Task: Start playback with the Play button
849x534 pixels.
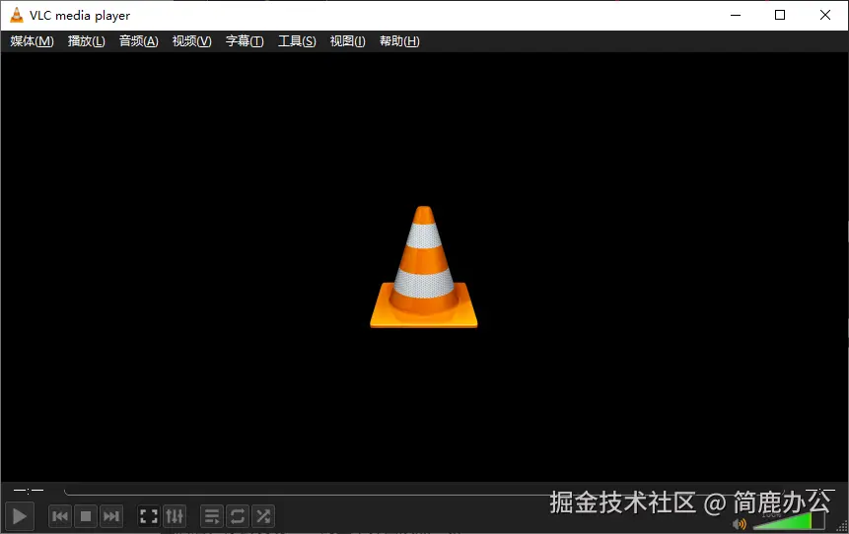Action: 19,516
